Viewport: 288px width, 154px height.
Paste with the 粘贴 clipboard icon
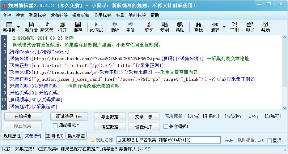(x=180, y=27)
